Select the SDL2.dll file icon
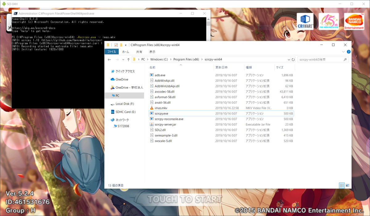 151,130
